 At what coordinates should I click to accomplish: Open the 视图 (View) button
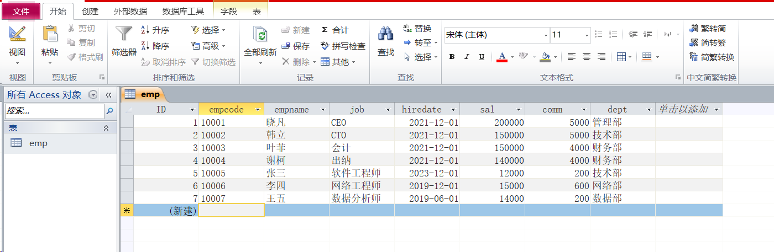17,46
